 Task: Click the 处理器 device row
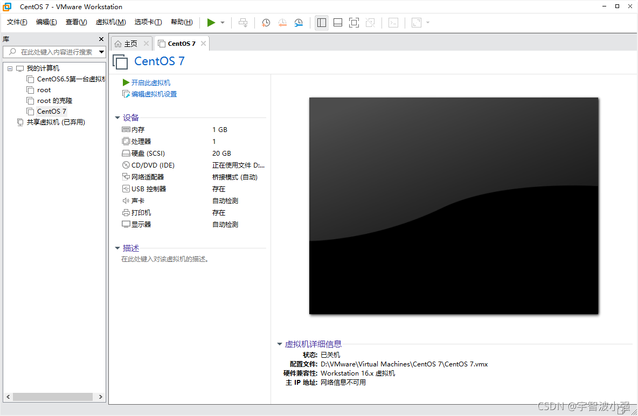(x=193, y=141)
